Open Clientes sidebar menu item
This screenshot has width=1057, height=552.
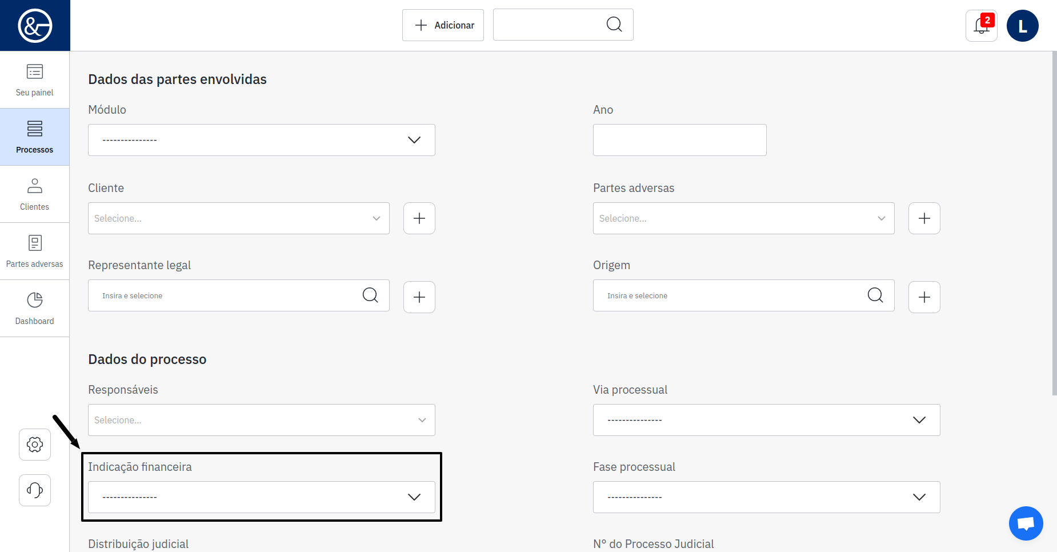[35, 194]
